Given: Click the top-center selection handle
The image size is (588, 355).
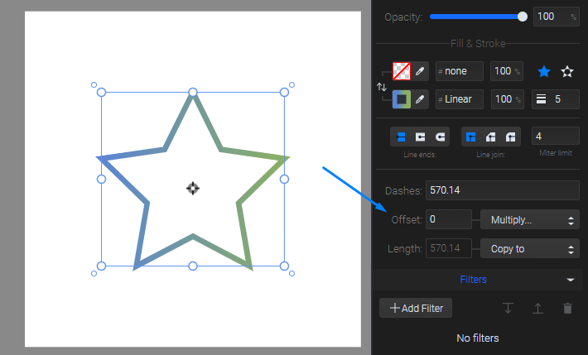Looking at the screenshot, I should coord(193,92).
